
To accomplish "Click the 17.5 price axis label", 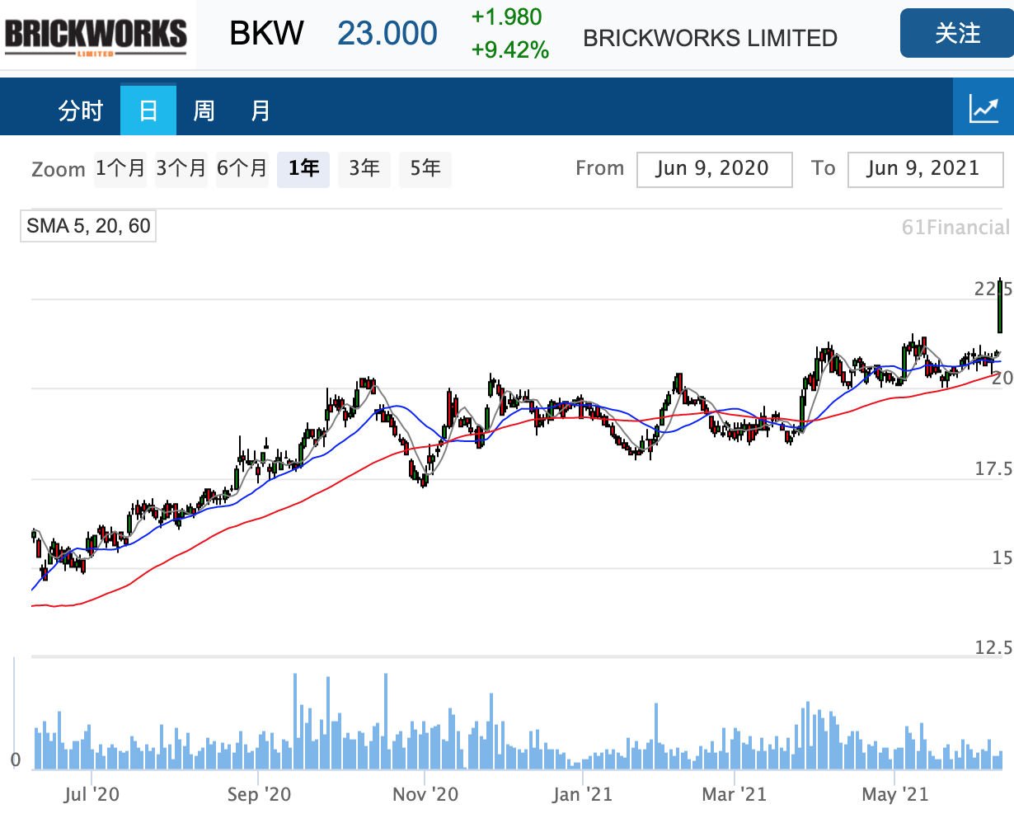I will (x=993, y=469).
